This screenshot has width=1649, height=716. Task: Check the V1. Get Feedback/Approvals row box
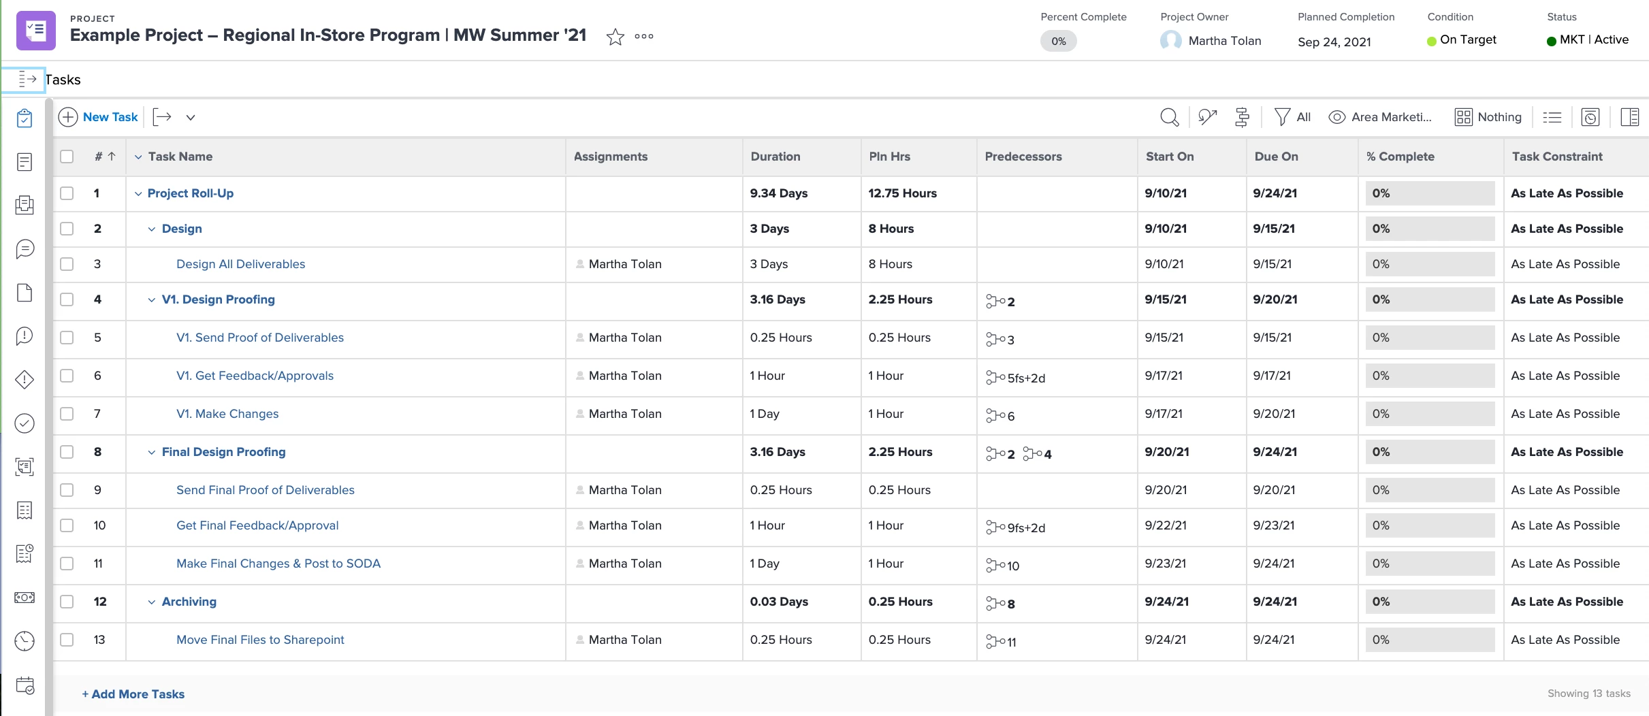click(x=67, y=376)
